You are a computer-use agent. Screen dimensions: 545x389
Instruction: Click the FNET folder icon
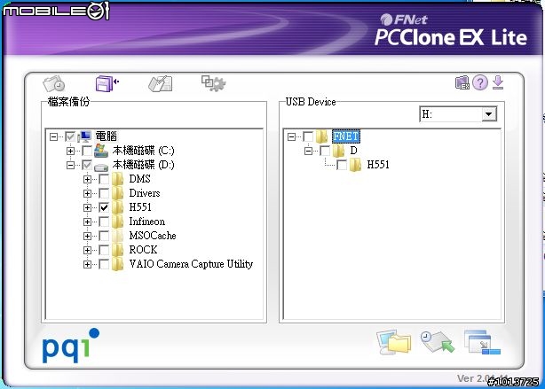322,136
